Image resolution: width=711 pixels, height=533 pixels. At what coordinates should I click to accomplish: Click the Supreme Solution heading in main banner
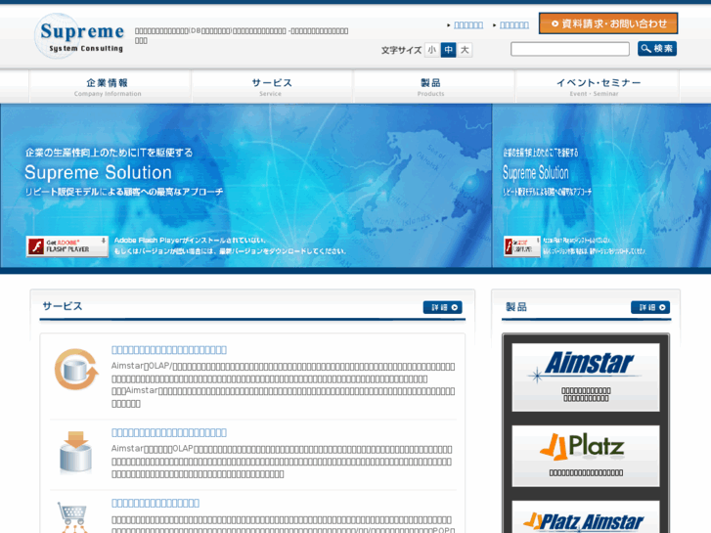[x=98, y=172]
